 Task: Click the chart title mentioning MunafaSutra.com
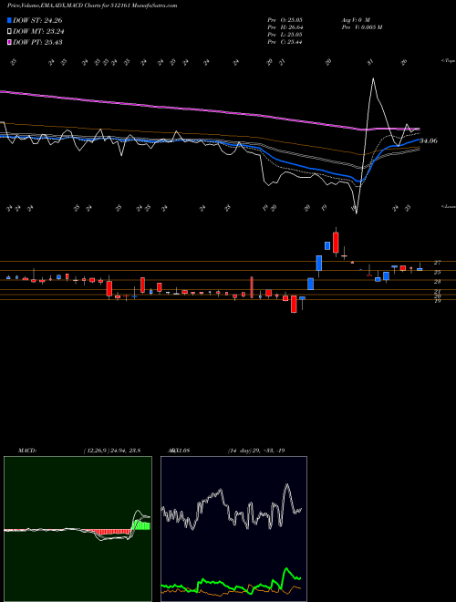tap(92, 6)
